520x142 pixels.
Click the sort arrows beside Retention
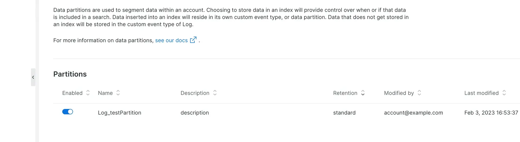(363, 93)
